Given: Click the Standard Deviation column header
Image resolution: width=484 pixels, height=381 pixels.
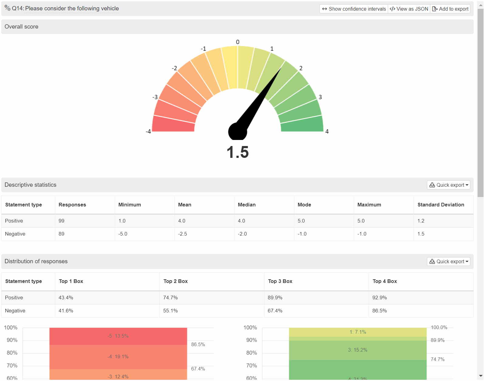Looking at the screenshot, I should pos(441,205).
